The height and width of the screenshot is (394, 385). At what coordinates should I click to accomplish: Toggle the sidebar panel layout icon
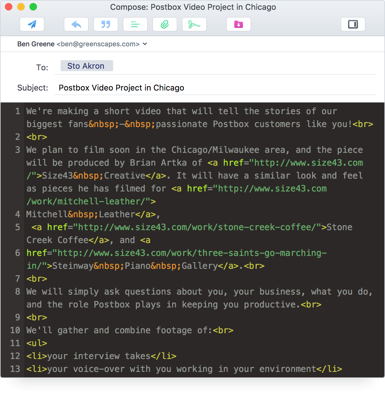coord(353,24)
